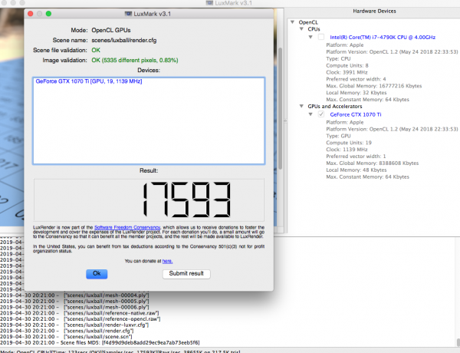
Task: Click log line 'scenes/luxball/render-luxvr.cfg'
Action: pyautogui.click(x=74, y=325)
